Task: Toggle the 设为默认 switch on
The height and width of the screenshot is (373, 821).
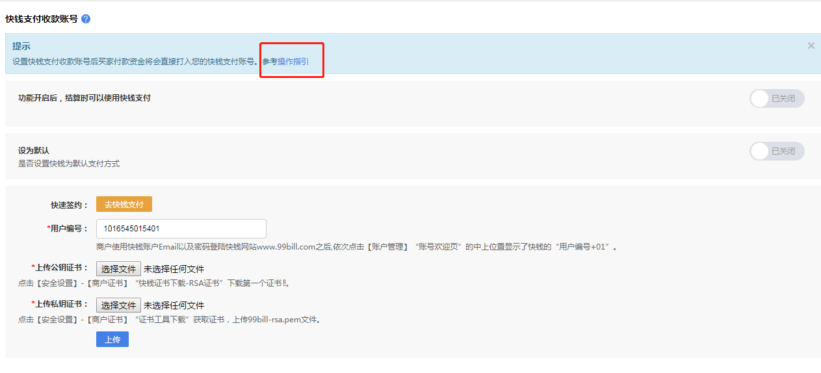Action: pos(777,151)
